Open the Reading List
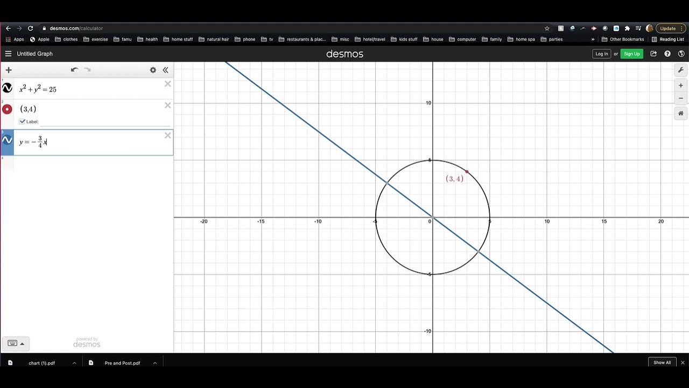Viewport: 689px width, 388px height. click(667, 39)
